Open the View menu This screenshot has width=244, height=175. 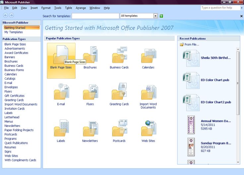(x=24, y=8)
